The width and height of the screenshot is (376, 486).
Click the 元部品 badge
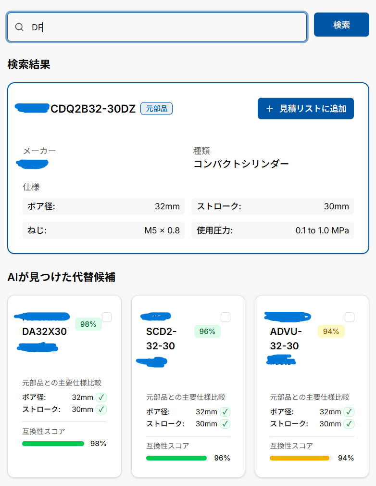(156, 108)
